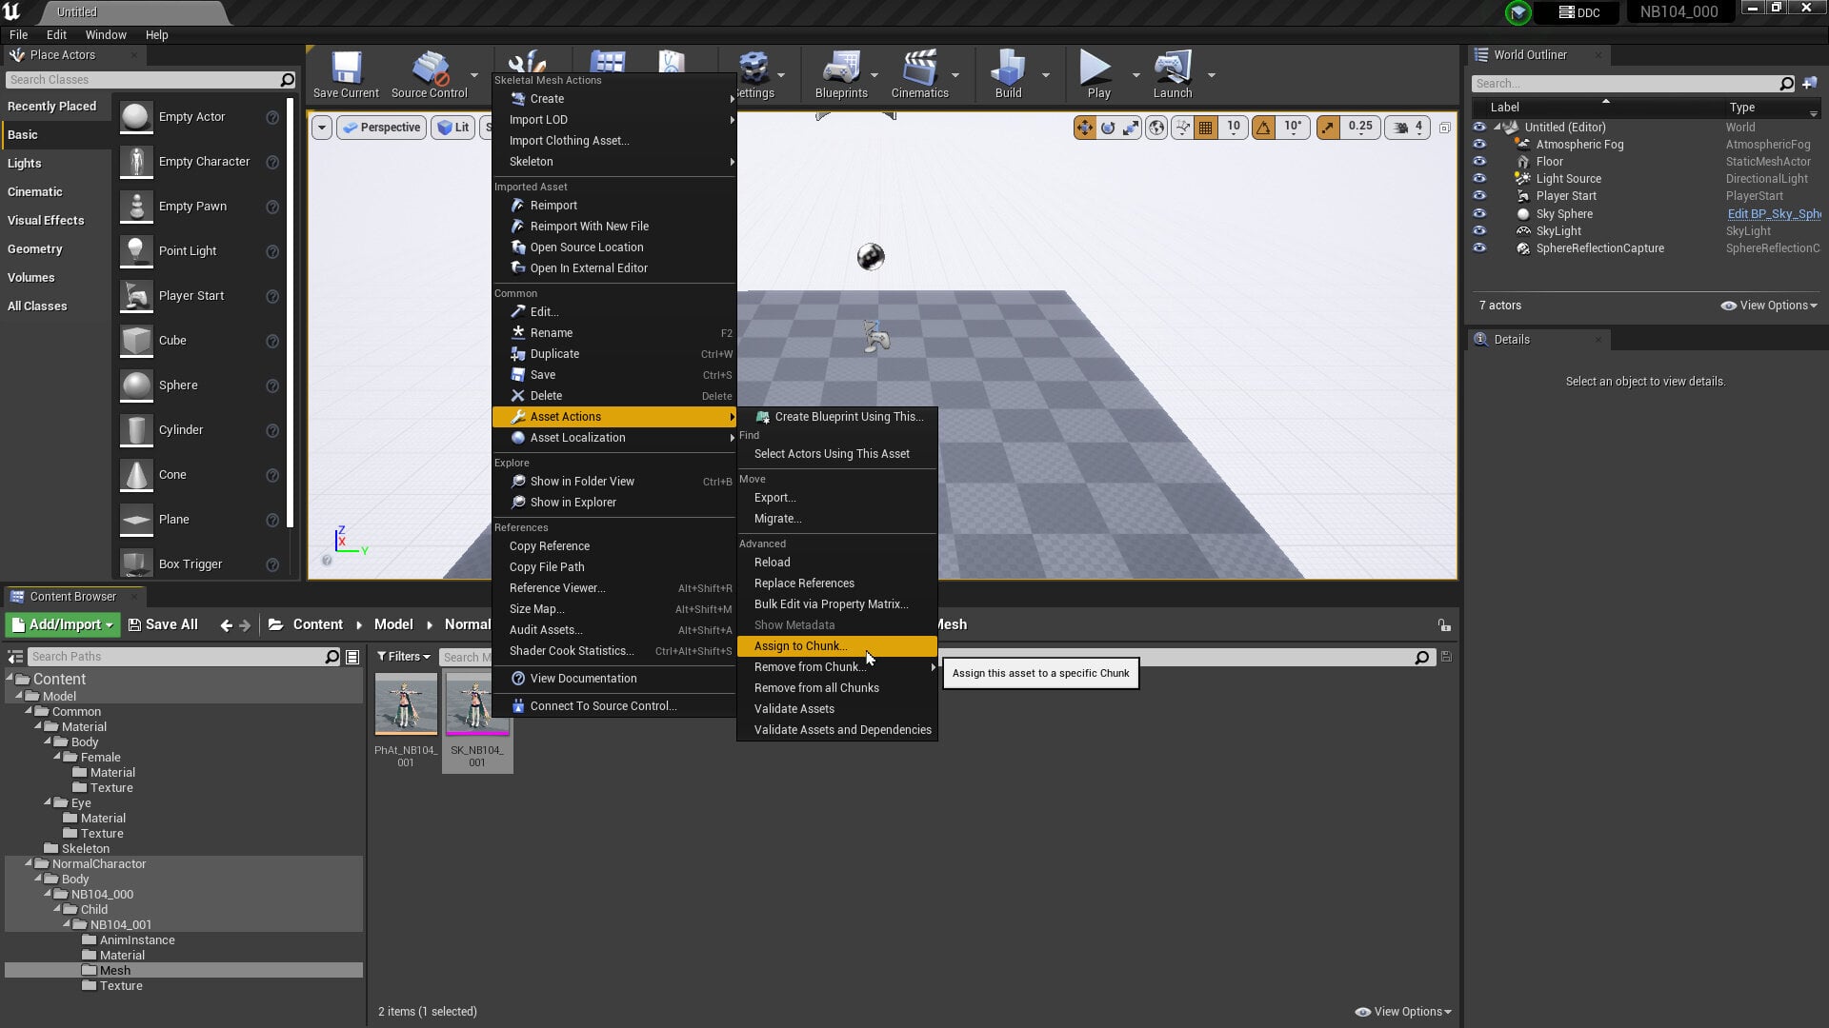Open the Blueprints toolbar icon

(x=841, y=75)
